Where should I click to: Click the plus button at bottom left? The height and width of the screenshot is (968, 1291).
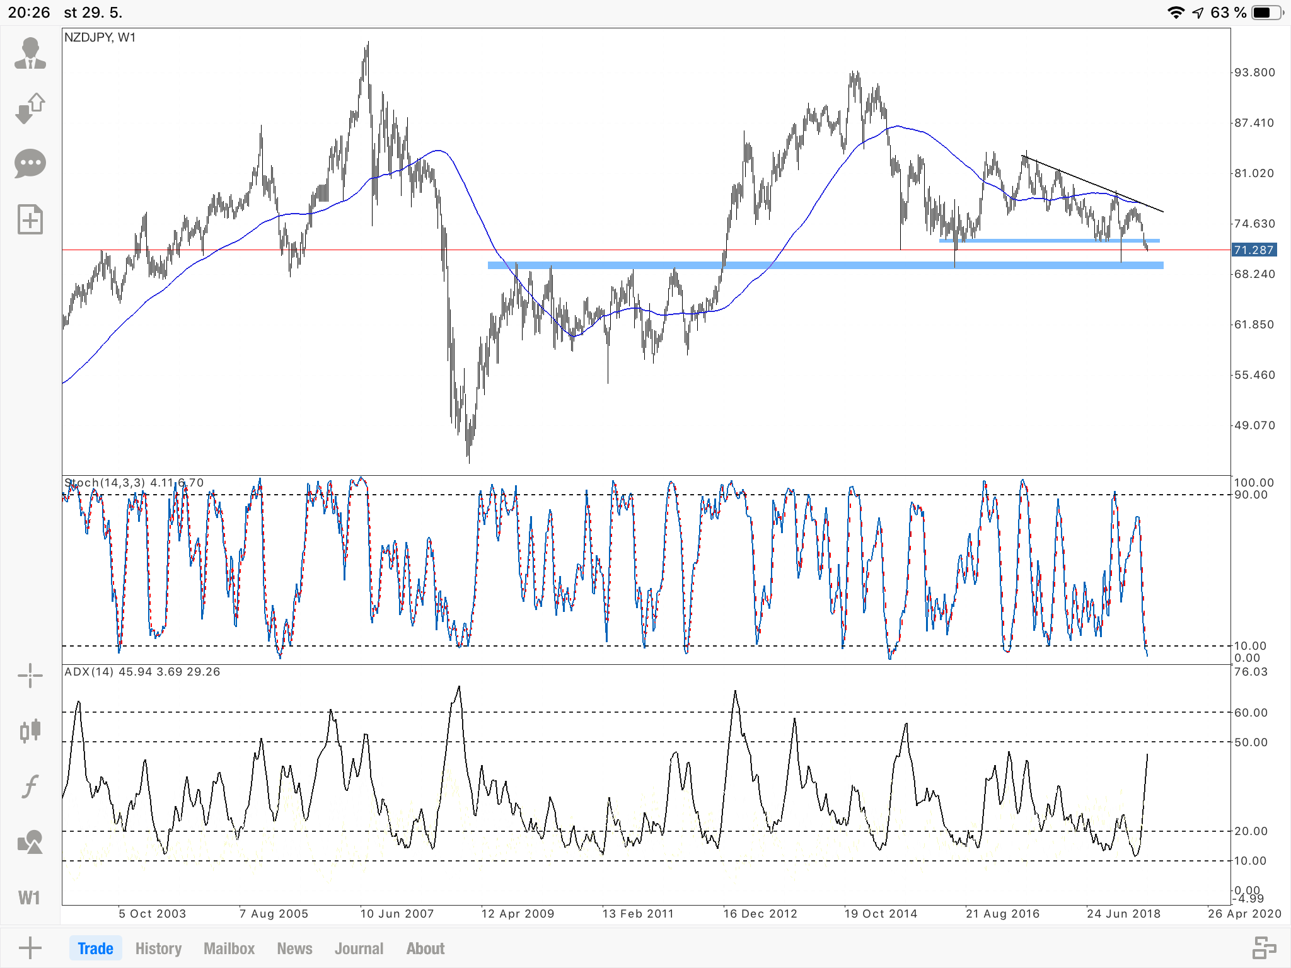(x=30, y=948)
